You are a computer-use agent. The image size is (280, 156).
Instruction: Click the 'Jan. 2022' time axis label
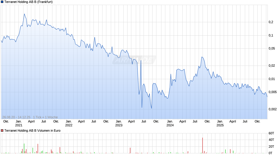tap(69, 123)
